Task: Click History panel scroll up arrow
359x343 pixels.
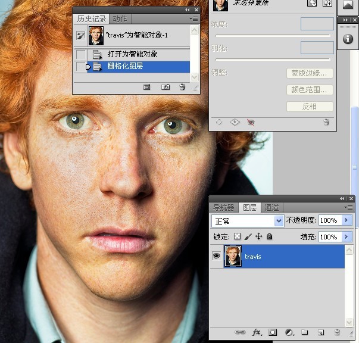Action: [x=194, y=30]
